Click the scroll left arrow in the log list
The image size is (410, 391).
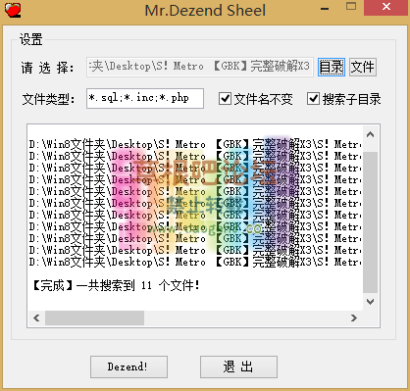[x=36, y=318]
